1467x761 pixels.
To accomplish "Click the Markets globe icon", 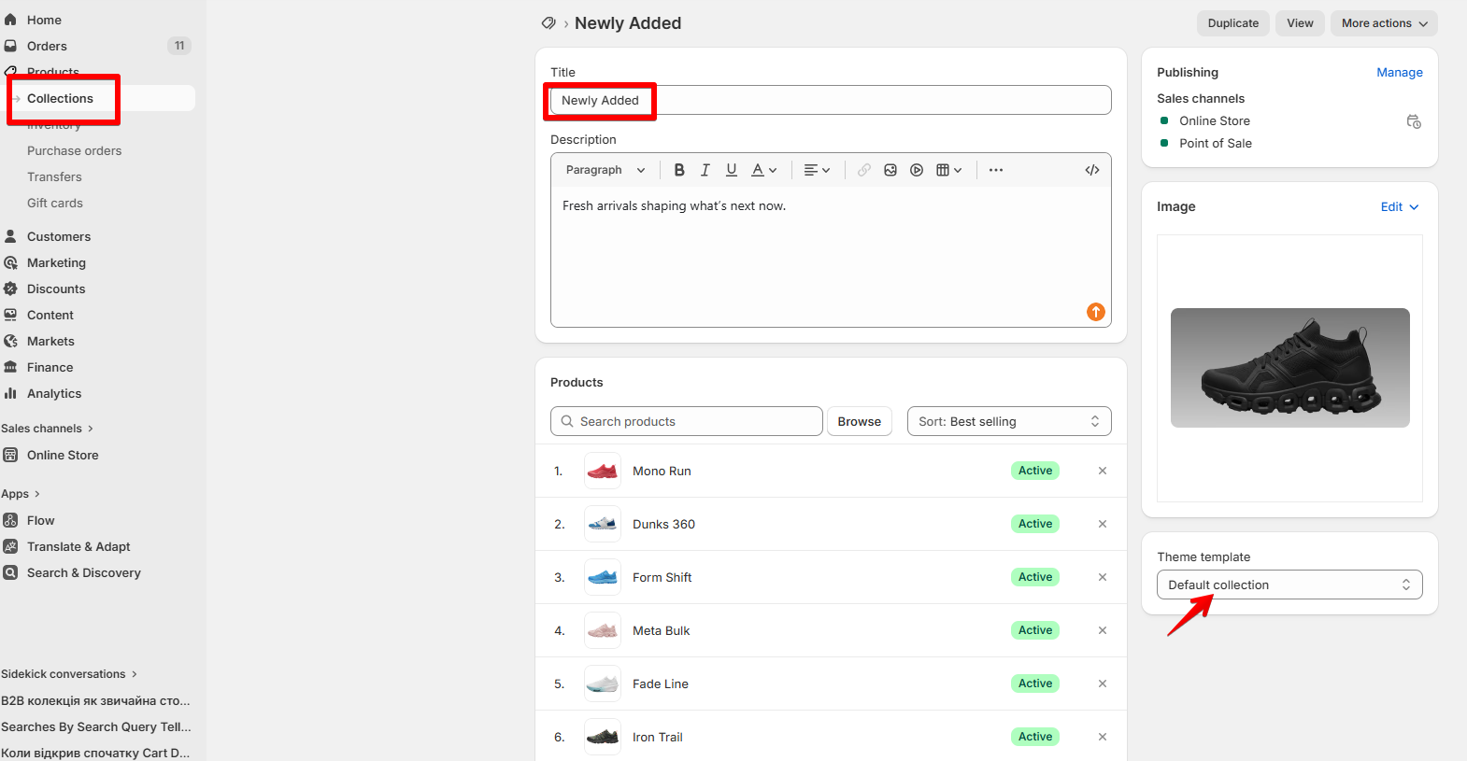I will click(x=10, y=341).
